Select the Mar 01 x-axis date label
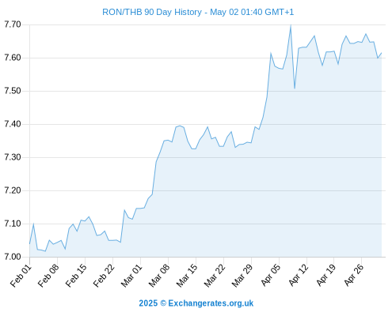392x316 pixels. [132, 276]
